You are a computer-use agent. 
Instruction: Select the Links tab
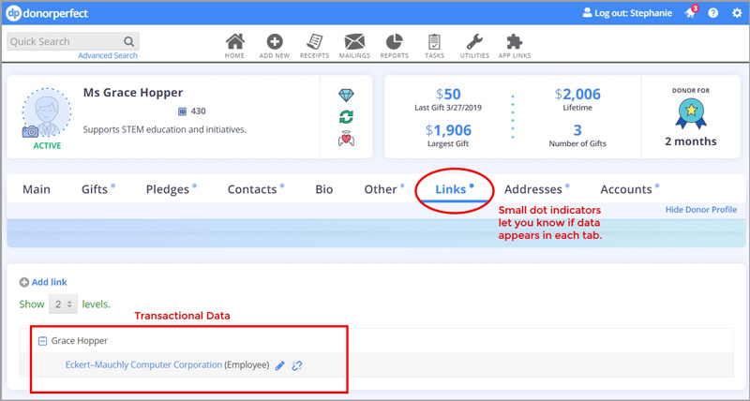tap(451, 189)
